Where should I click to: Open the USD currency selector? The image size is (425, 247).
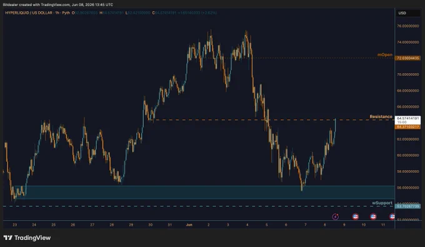(x=407, y=13)
